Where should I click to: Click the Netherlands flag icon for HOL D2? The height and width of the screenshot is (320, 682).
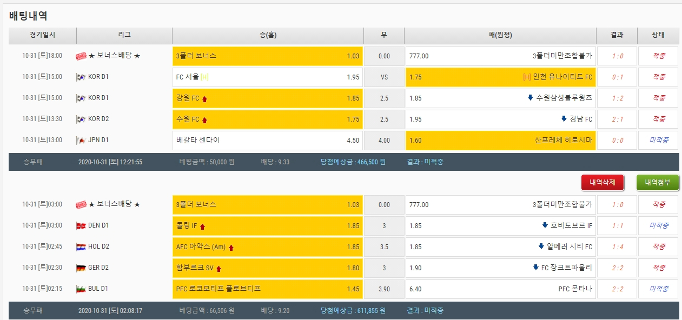coord(81,246)
